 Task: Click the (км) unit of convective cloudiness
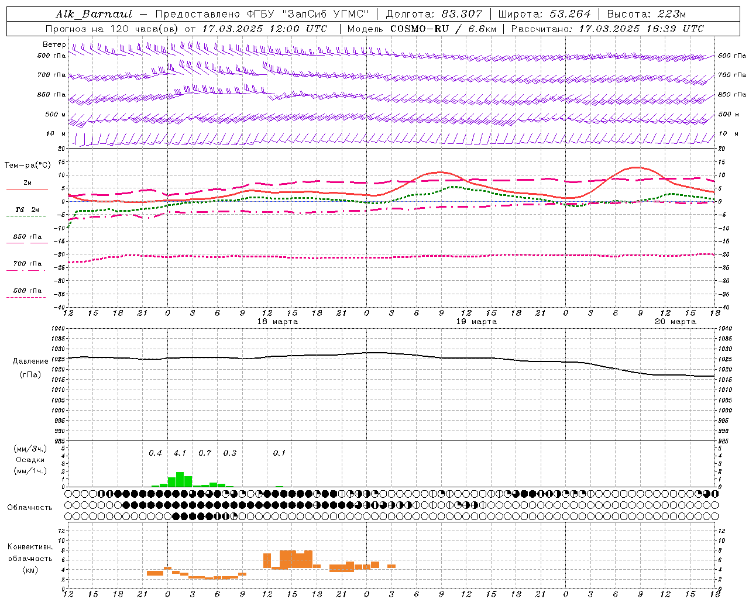[30, 570]
